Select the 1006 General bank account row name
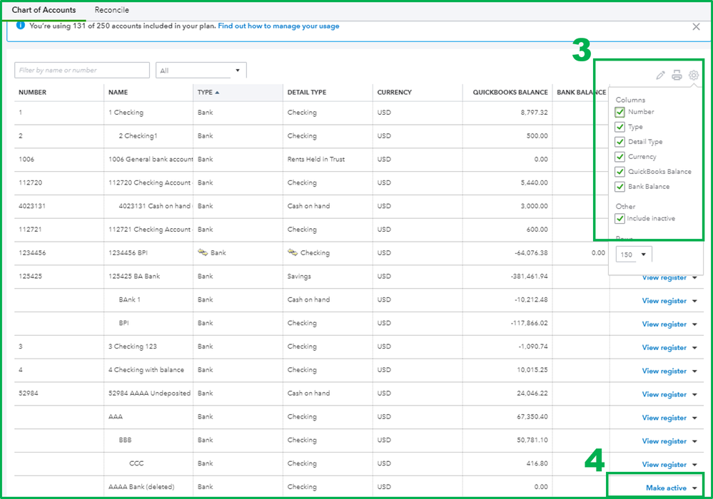713x499 pixels. coord(151,160)
